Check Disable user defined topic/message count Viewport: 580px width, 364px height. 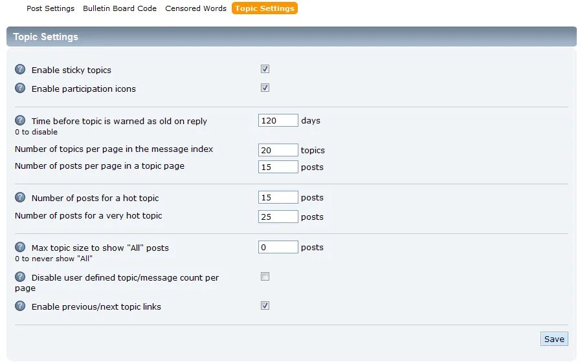coord(265,277)
